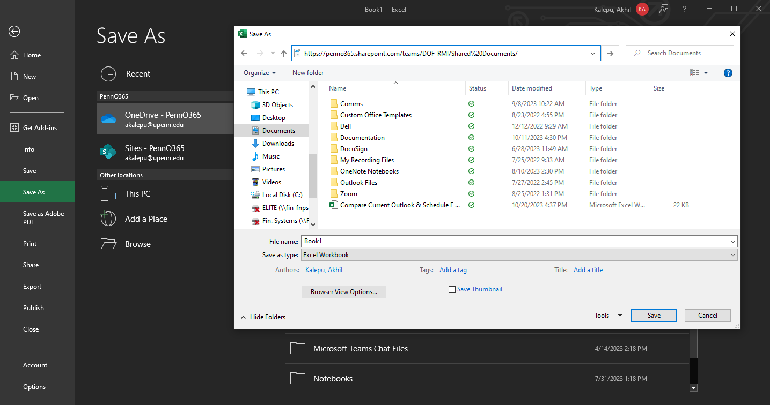Select the DocuSign folder
Screen dimensions: 770x405
coord(354,149)
